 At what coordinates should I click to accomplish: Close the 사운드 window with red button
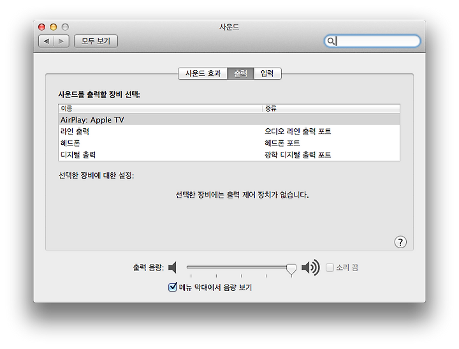pos(42,27)
